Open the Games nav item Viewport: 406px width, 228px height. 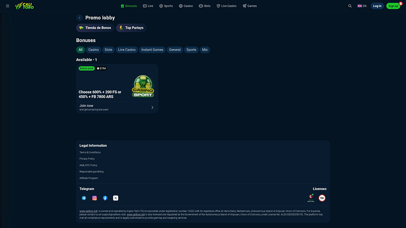click(x=250, y=6)
